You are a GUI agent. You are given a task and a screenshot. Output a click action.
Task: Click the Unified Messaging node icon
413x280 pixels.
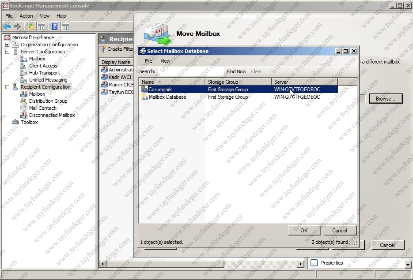point(24,80)
